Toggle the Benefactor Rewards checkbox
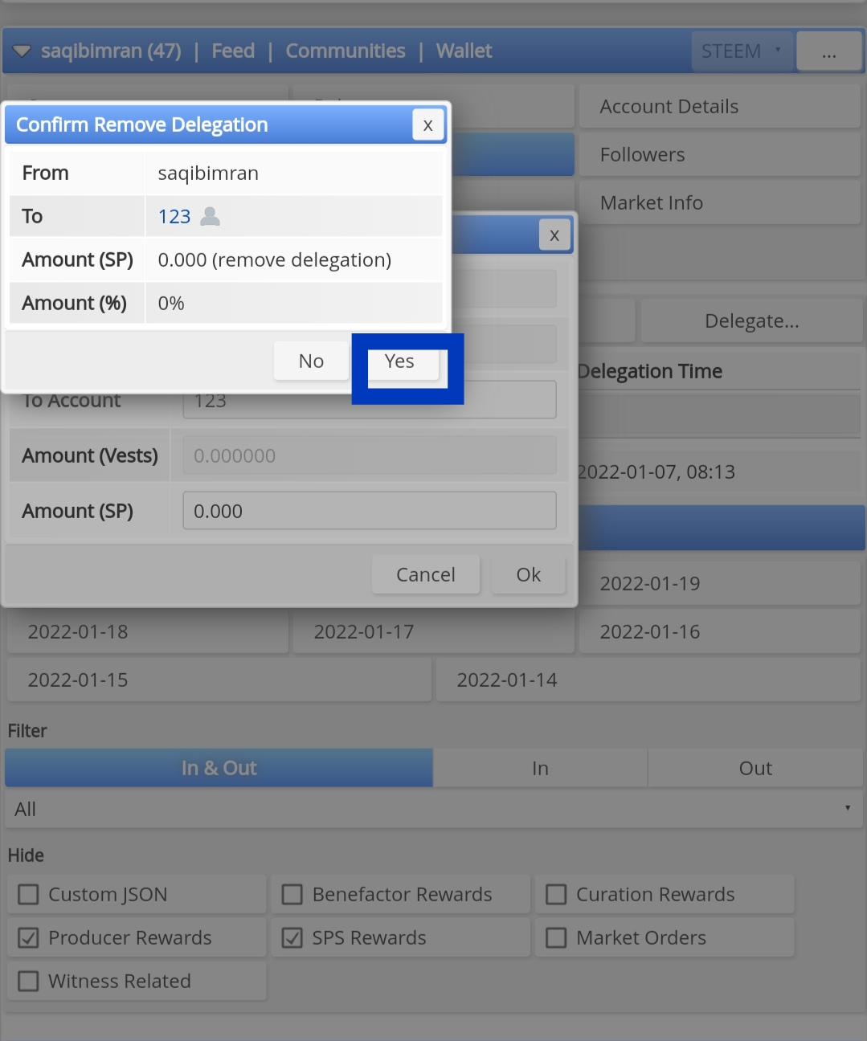Screen dimensions: 867x1041 pos(292,895)
